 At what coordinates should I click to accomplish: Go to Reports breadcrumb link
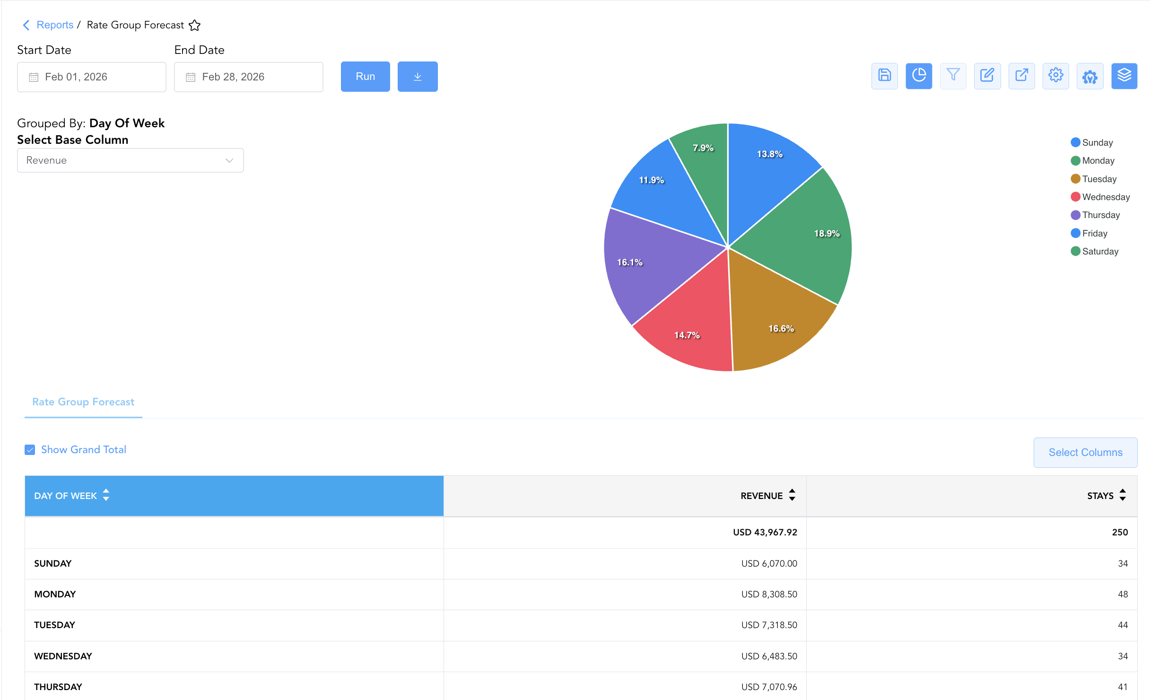pyautogui.click(x=55, y=25)
